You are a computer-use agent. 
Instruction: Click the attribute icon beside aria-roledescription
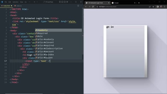point(36,49)
